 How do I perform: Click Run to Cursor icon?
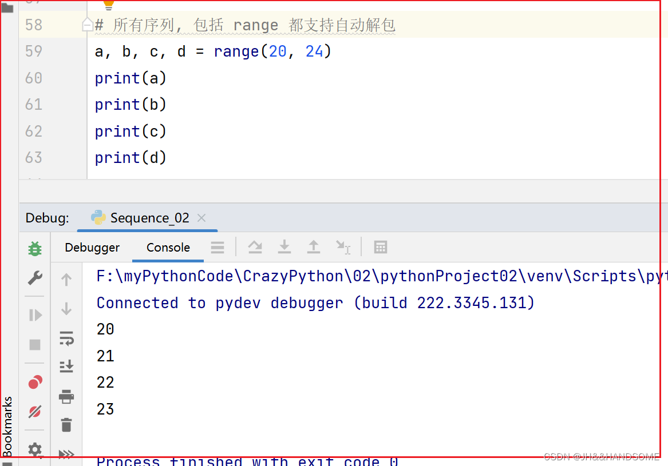click(343, 247)
